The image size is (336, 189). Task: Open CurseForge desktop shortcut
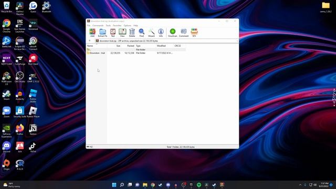pyautogui.click(x=20, y=59)
